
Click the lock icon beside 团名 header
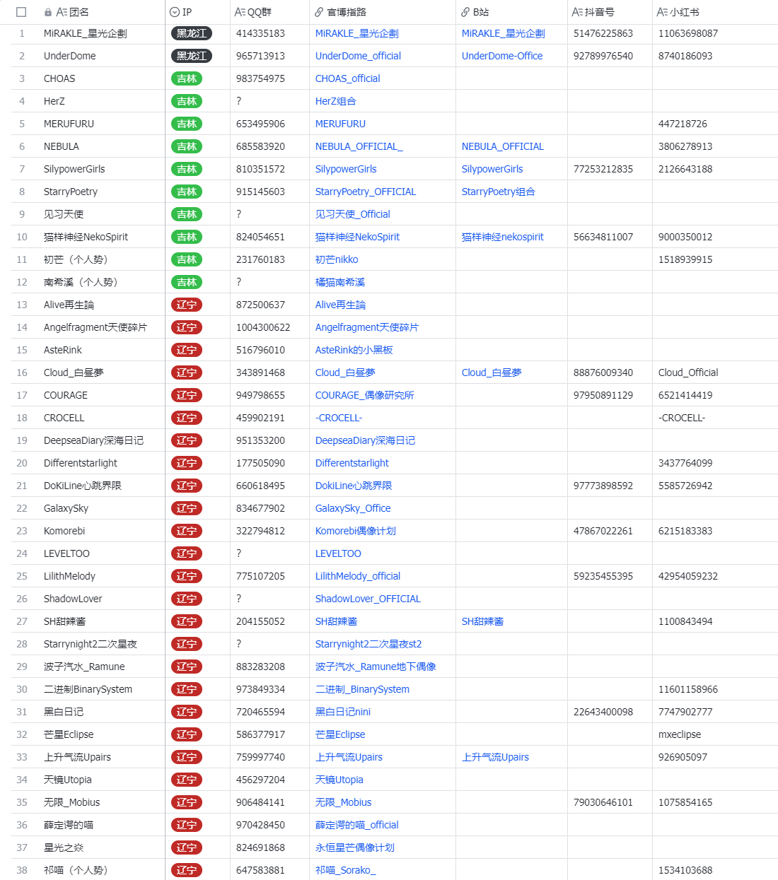[x=47, y=12]
